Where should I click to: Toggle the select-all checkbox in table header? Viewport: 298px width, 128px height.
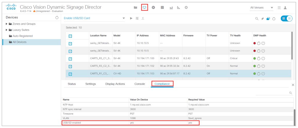pyautogui.click(x=70, y=36)
